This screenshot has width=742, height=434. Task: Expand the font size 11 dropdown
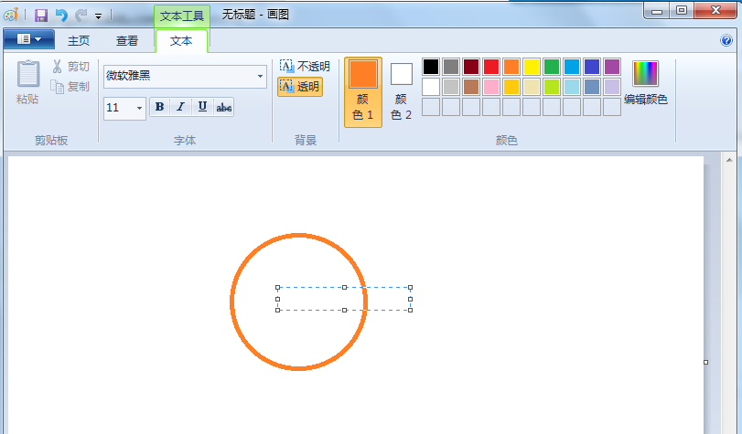point(139,108)
